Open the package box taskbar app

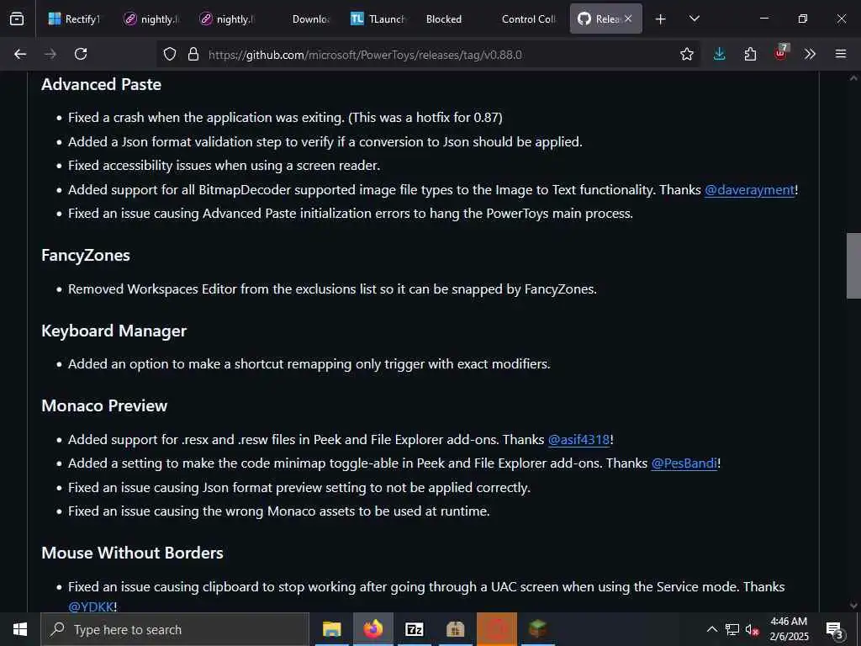(x=455, y=629)
